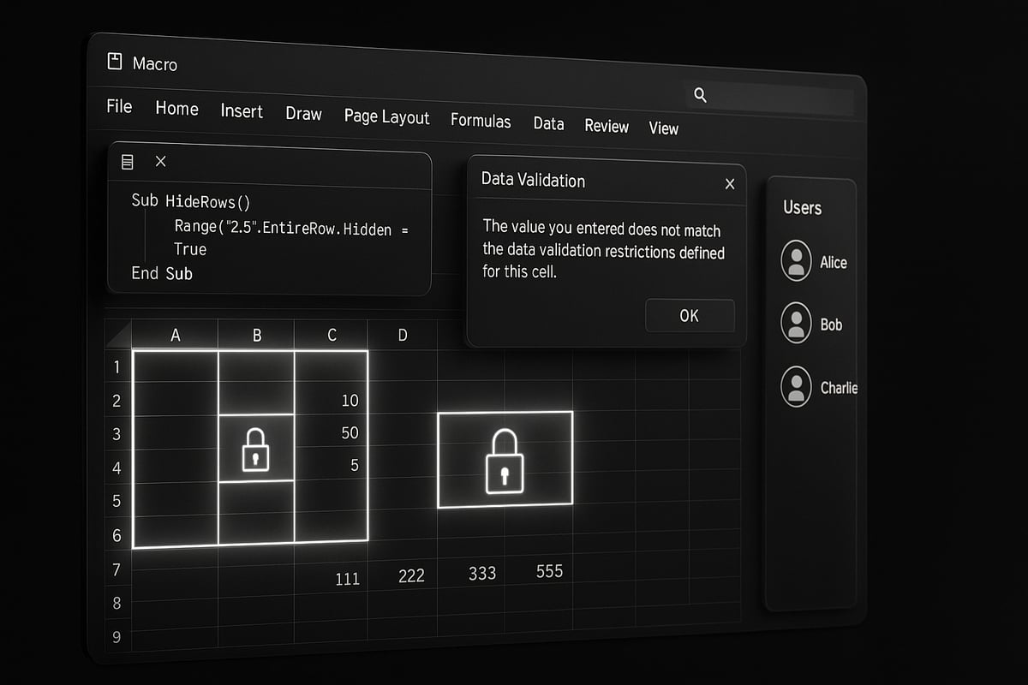Open the Page Layout tab
The image size is (1028, 685).
386,117
